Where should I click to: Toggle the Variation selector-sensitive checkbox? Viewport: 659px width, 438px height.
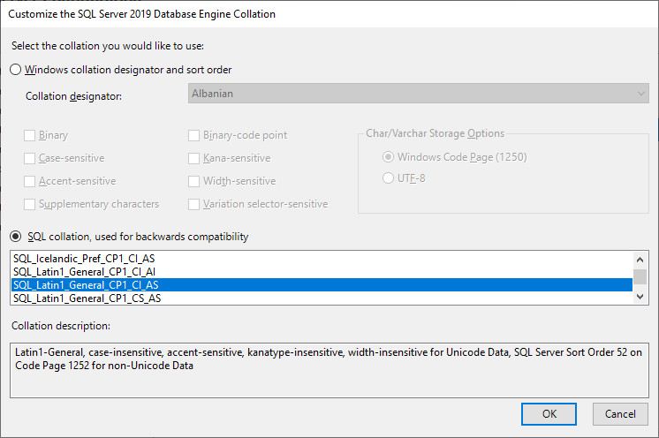click(193, 204)
